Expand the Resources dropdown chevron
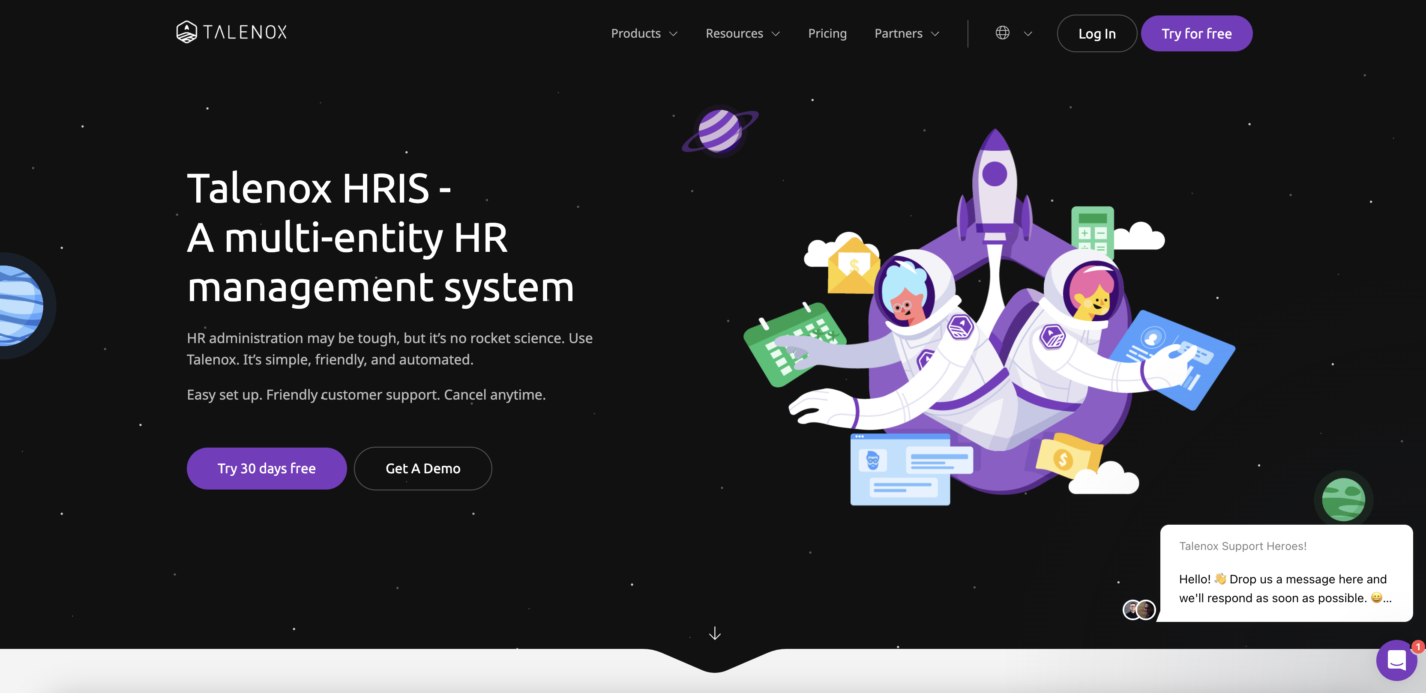 776,34
